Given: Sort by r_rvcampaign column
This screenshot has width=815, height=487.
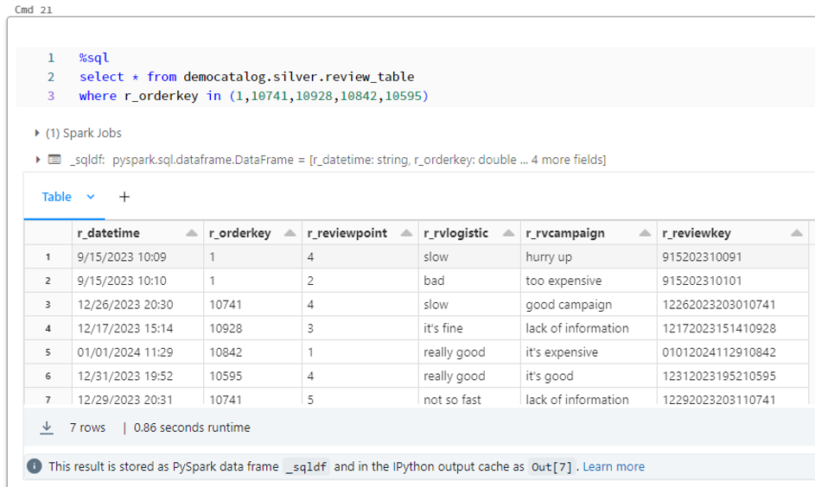Looking at the screenshot, I should click(x=645, y=233).
